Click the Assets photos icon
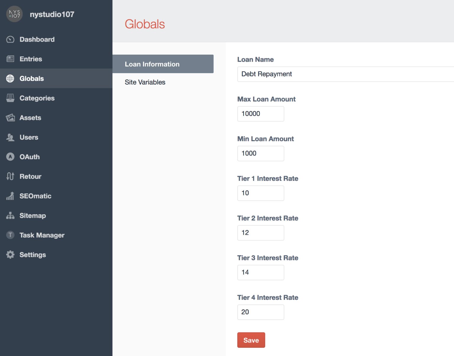This screenshot has width=454, height=356. tap(10, 117)
